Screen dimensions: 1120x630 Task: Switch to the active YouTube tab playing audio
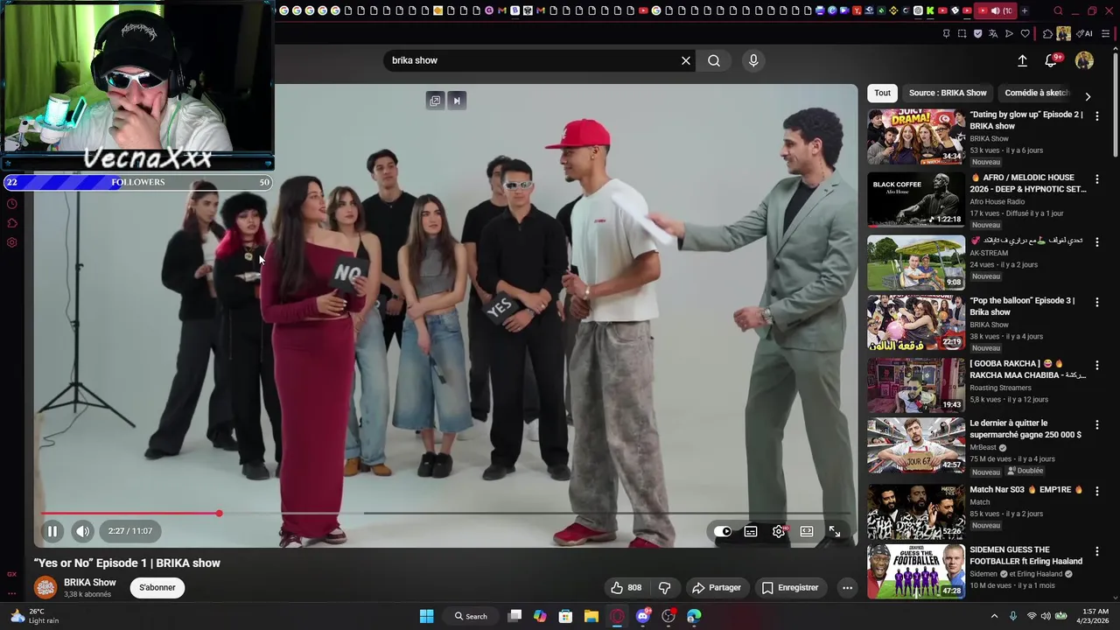995,10
